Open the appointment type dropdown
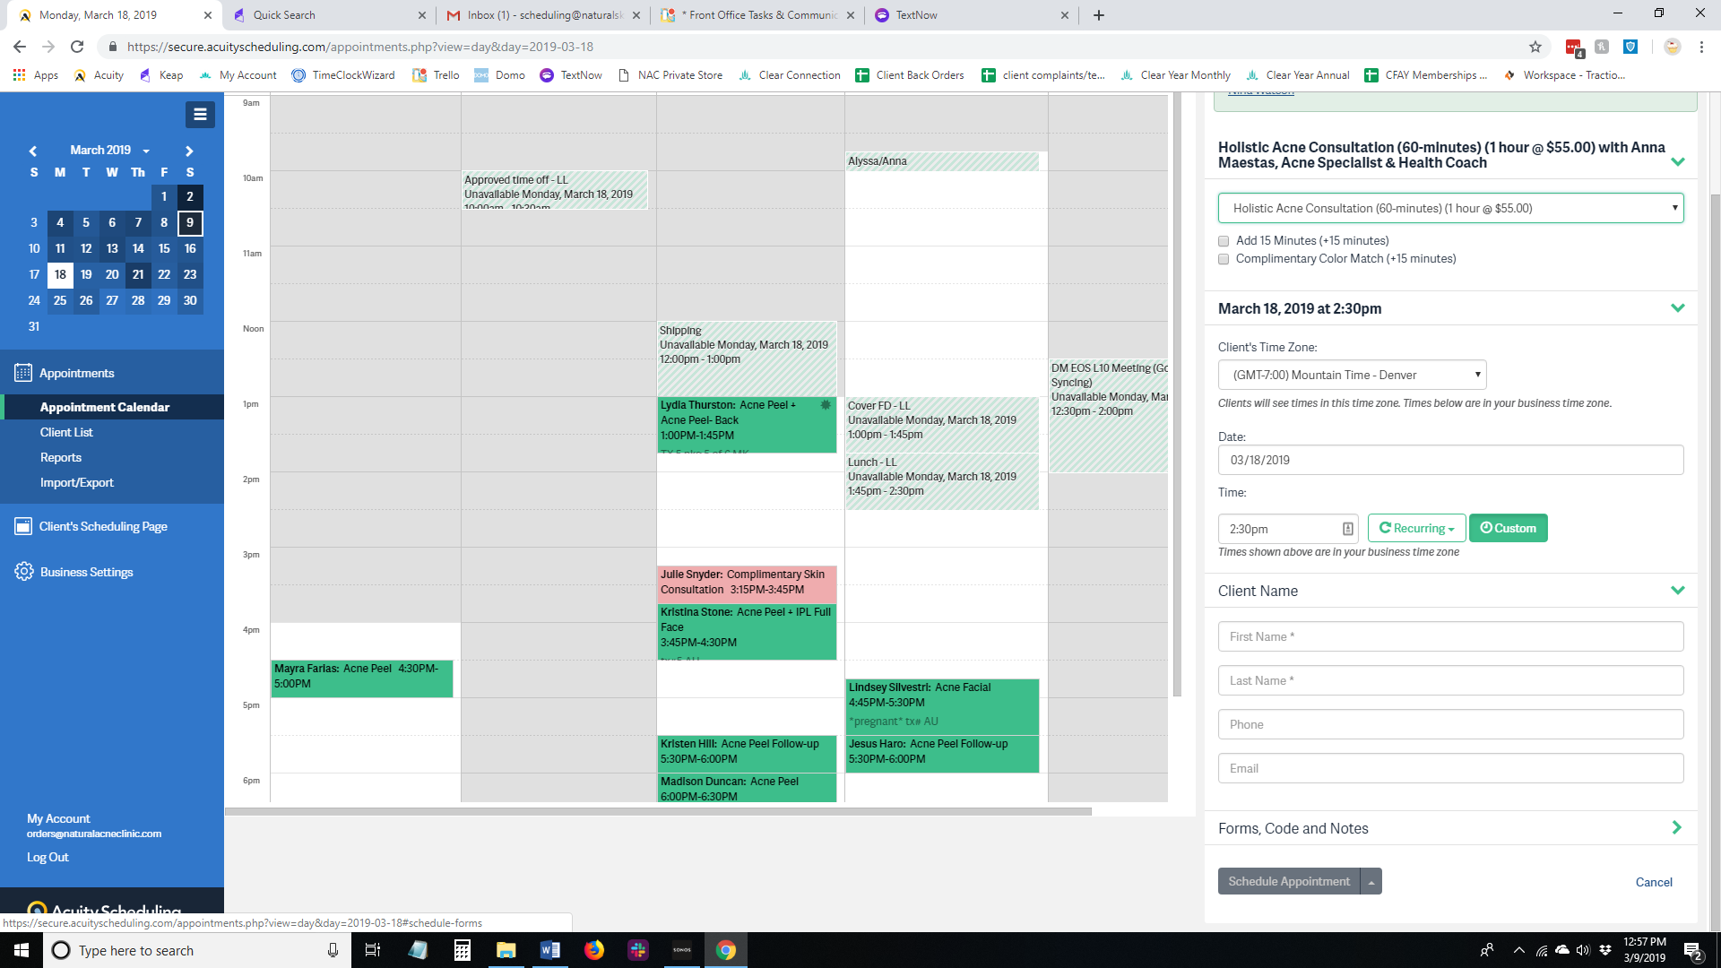Image resolution: width=1721 pixels, height=968 pixels. coord(1450,208)
